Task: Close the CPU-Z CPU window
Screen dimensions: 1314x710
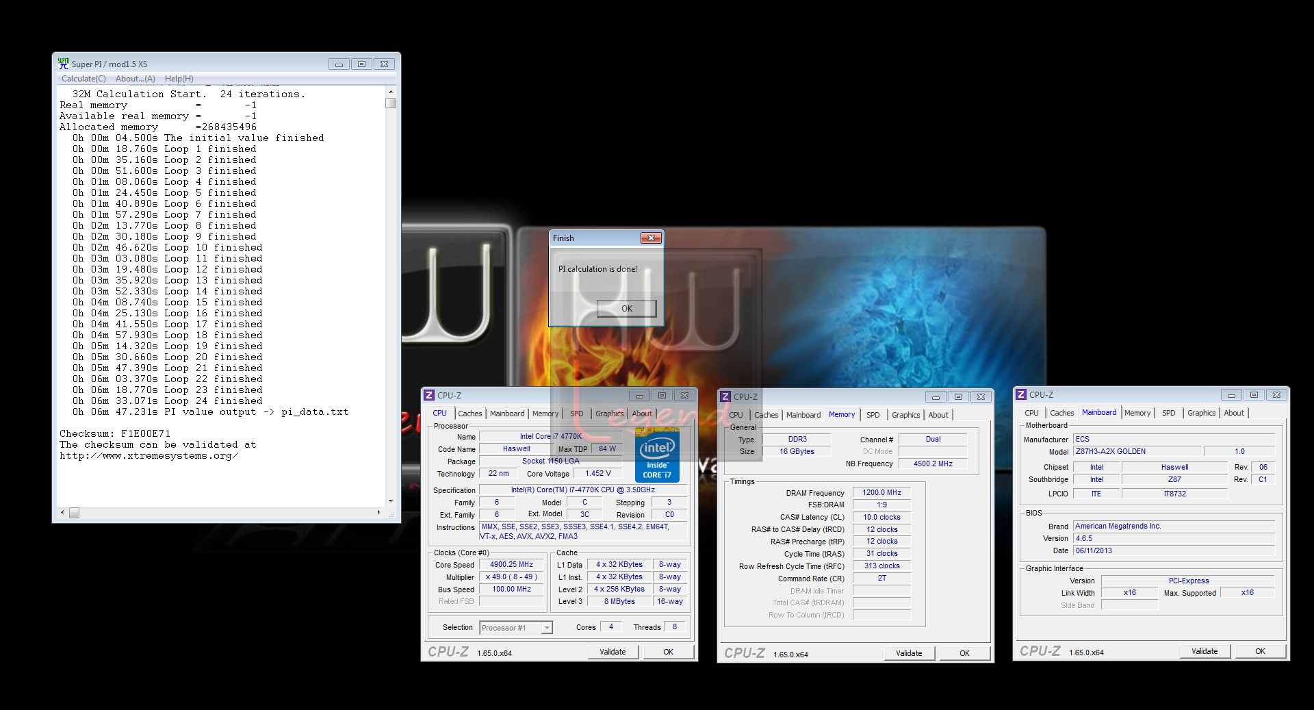Action: click(x=684, y=396)
